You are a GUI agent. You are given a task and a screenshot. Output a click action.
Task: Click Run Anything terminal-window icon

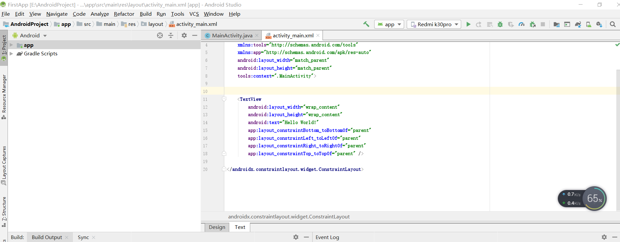tap(567, 24)
